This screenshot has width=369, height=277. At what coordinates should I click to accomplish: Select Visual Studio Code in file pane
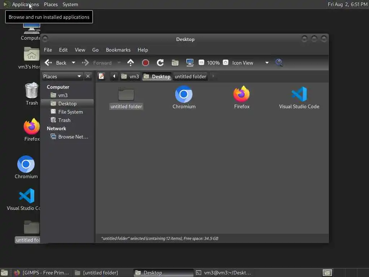299,94
